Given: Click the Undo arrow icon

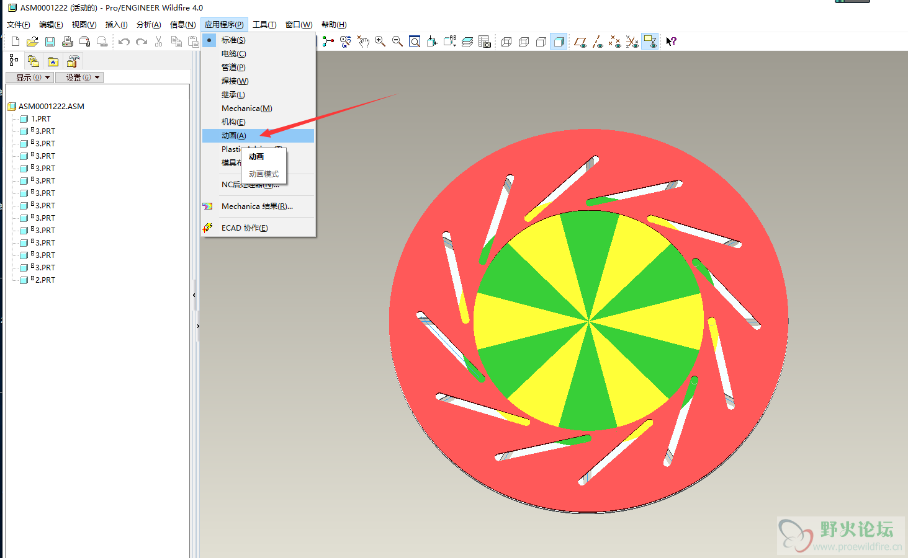Looking at the screenshot, I should (x=124, y=42).
